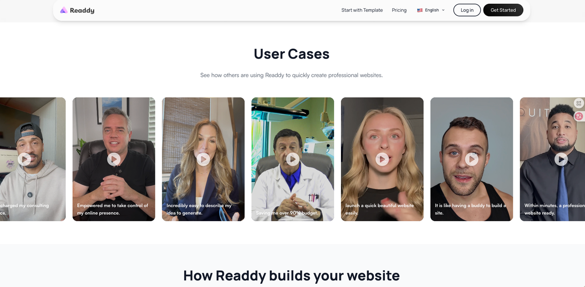The height and width of the screenshot is (287, 585).
Task: Play the 'launch a quick beautiful website' video
Action: coord(382,159)
